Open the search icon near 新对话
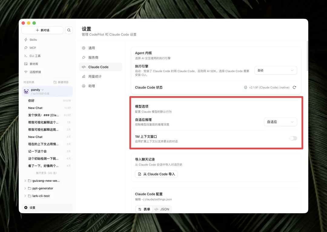Screen dimensions: 327x232 (x=69, y=30)
